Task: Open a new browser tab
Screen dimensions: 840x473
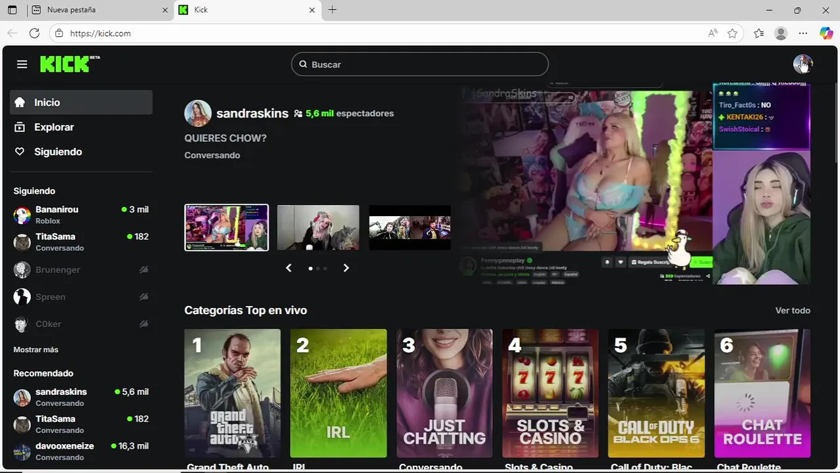Action: point(333,10)
